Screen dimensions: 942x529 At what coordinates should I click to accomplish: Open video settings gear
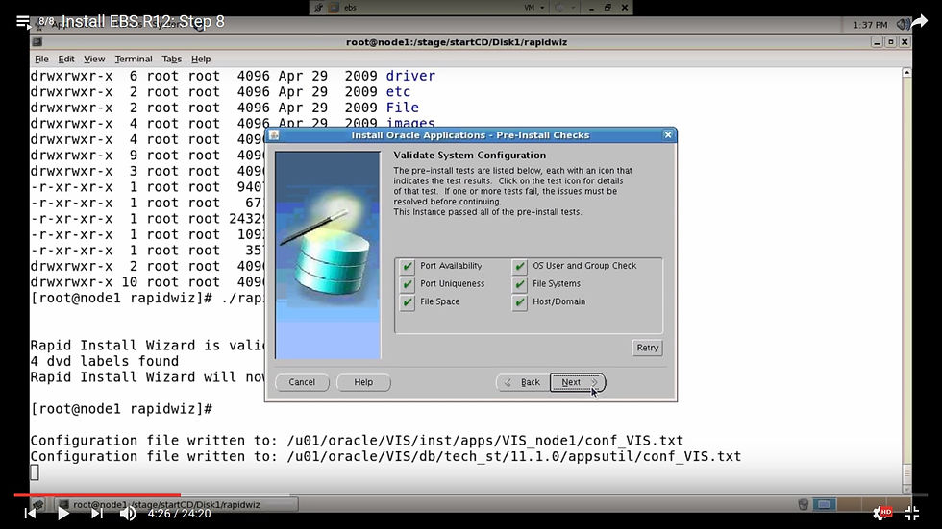coord(882,513)
